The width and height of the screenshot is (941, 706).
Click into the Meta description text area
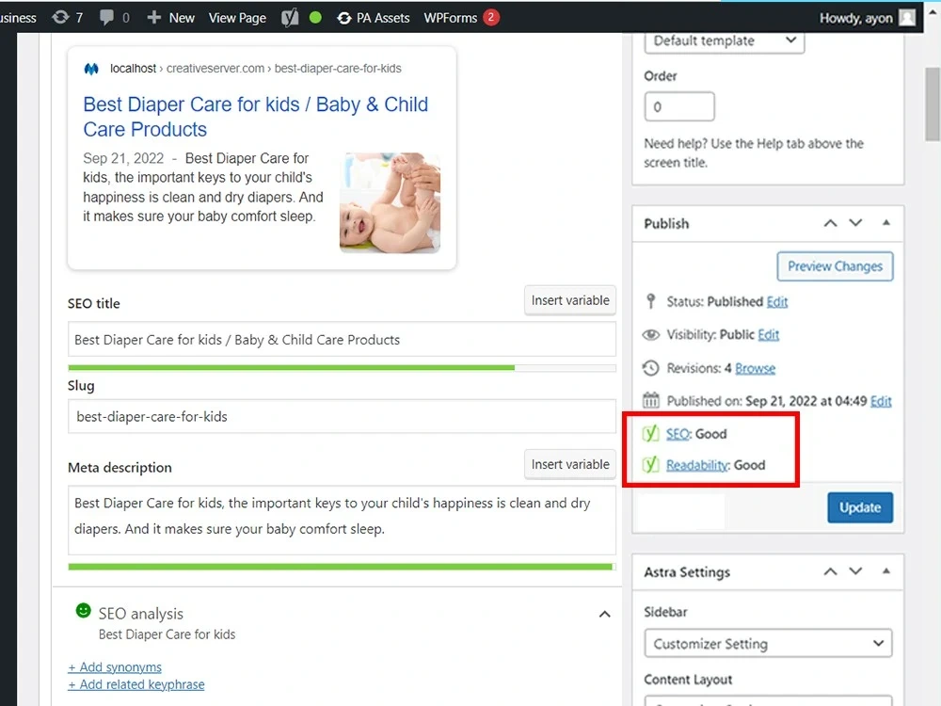pyautogui.click(x=343, y=520)
